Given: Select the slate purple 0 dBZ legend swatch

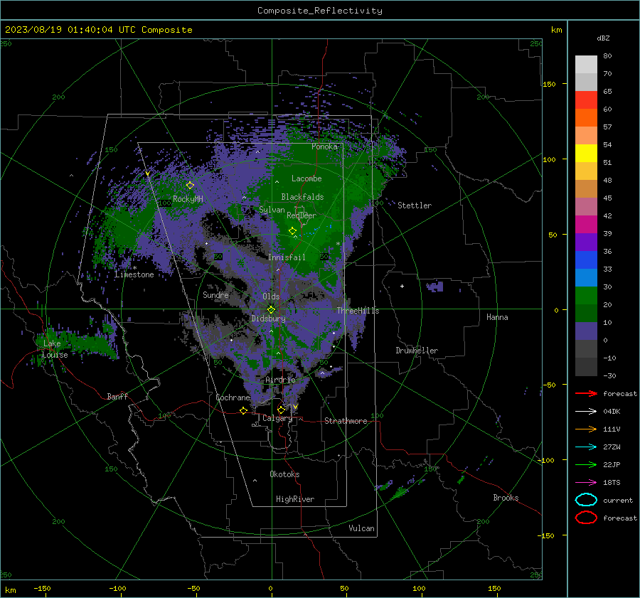Looking at the screenshot, I should tap(586, 331).
